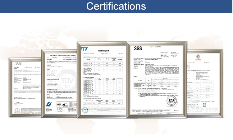Open the large SGS Test Report certificate
Viewport: 233px width, 140px height.
coord(157,80)
